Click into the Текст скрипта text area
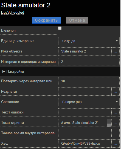This screenshot has width=121, height=149. (83, 123)
